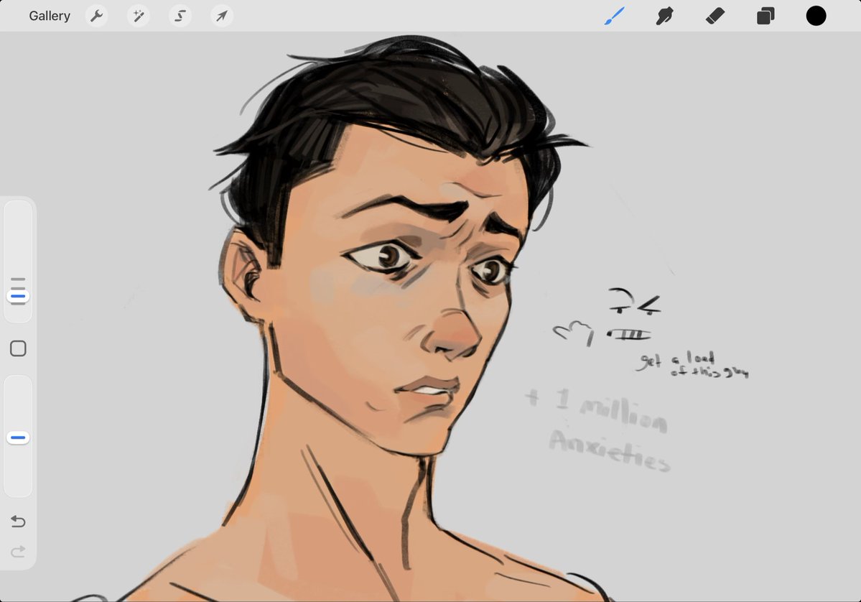Tap the Modify square button on the sidebar
Viewport: 861px width, 602px height.
[x=18, y=348]
